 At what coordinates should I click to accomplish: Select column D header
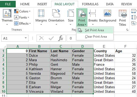tap(82, 46)
